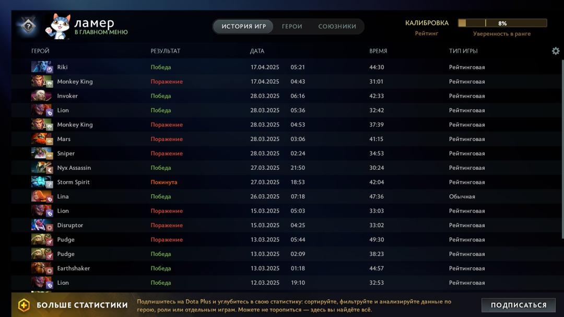This screenshot has width=564, height=317.
Task: Click the Покинута result for Storm Spirit
Action: pyautogui.click(x=164, y=182)
